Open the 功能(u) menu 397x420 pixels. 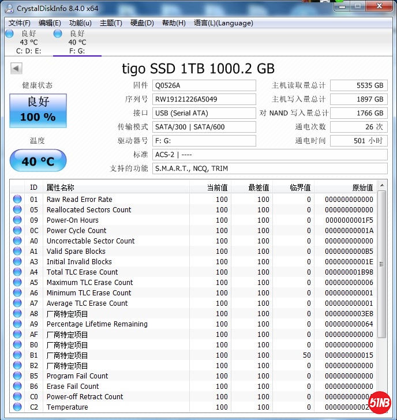(x=80, y=23)
